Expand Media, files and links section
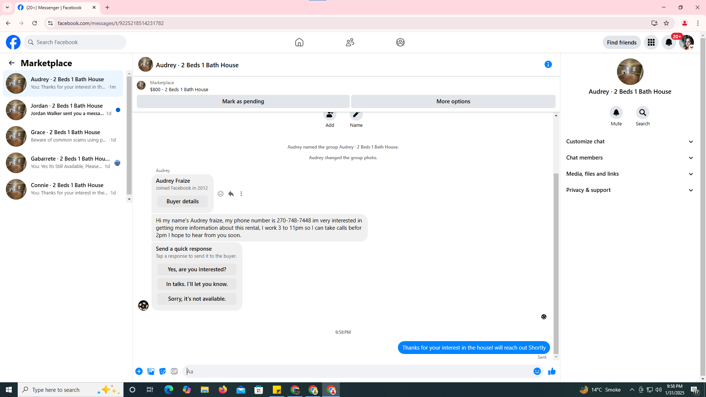The width and height of the screenshot is (706, 397). click(630, 174)
